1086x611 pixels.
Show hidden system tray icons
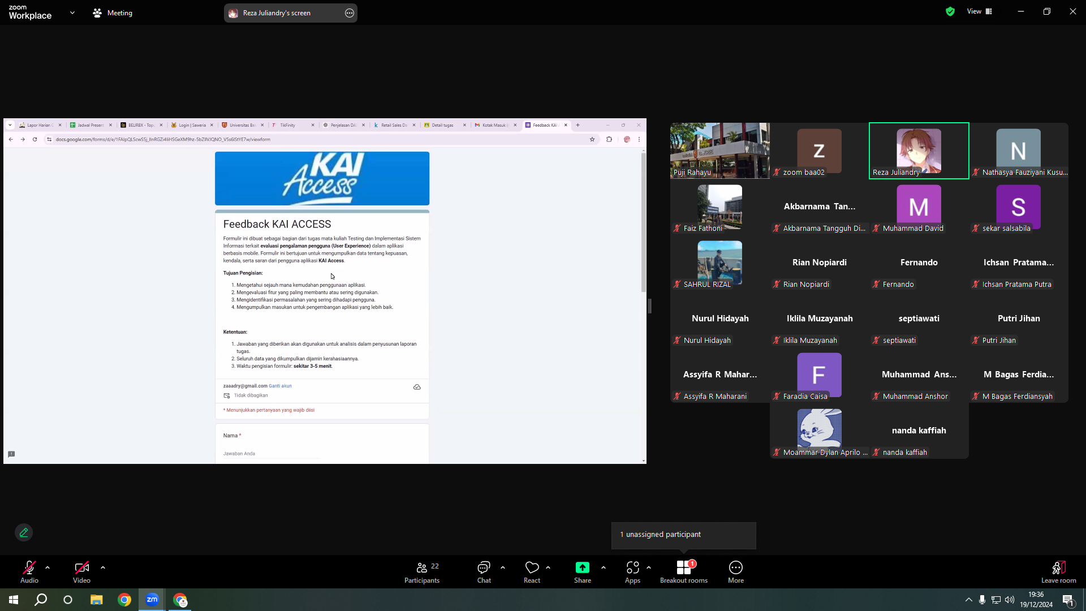[969, 600]
